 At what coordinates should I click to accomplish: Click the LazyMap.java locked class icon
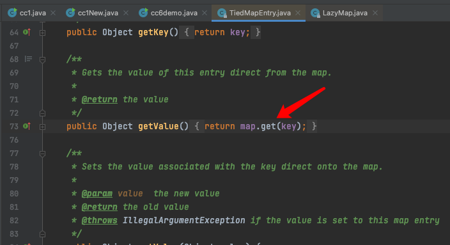pos(315,13)
